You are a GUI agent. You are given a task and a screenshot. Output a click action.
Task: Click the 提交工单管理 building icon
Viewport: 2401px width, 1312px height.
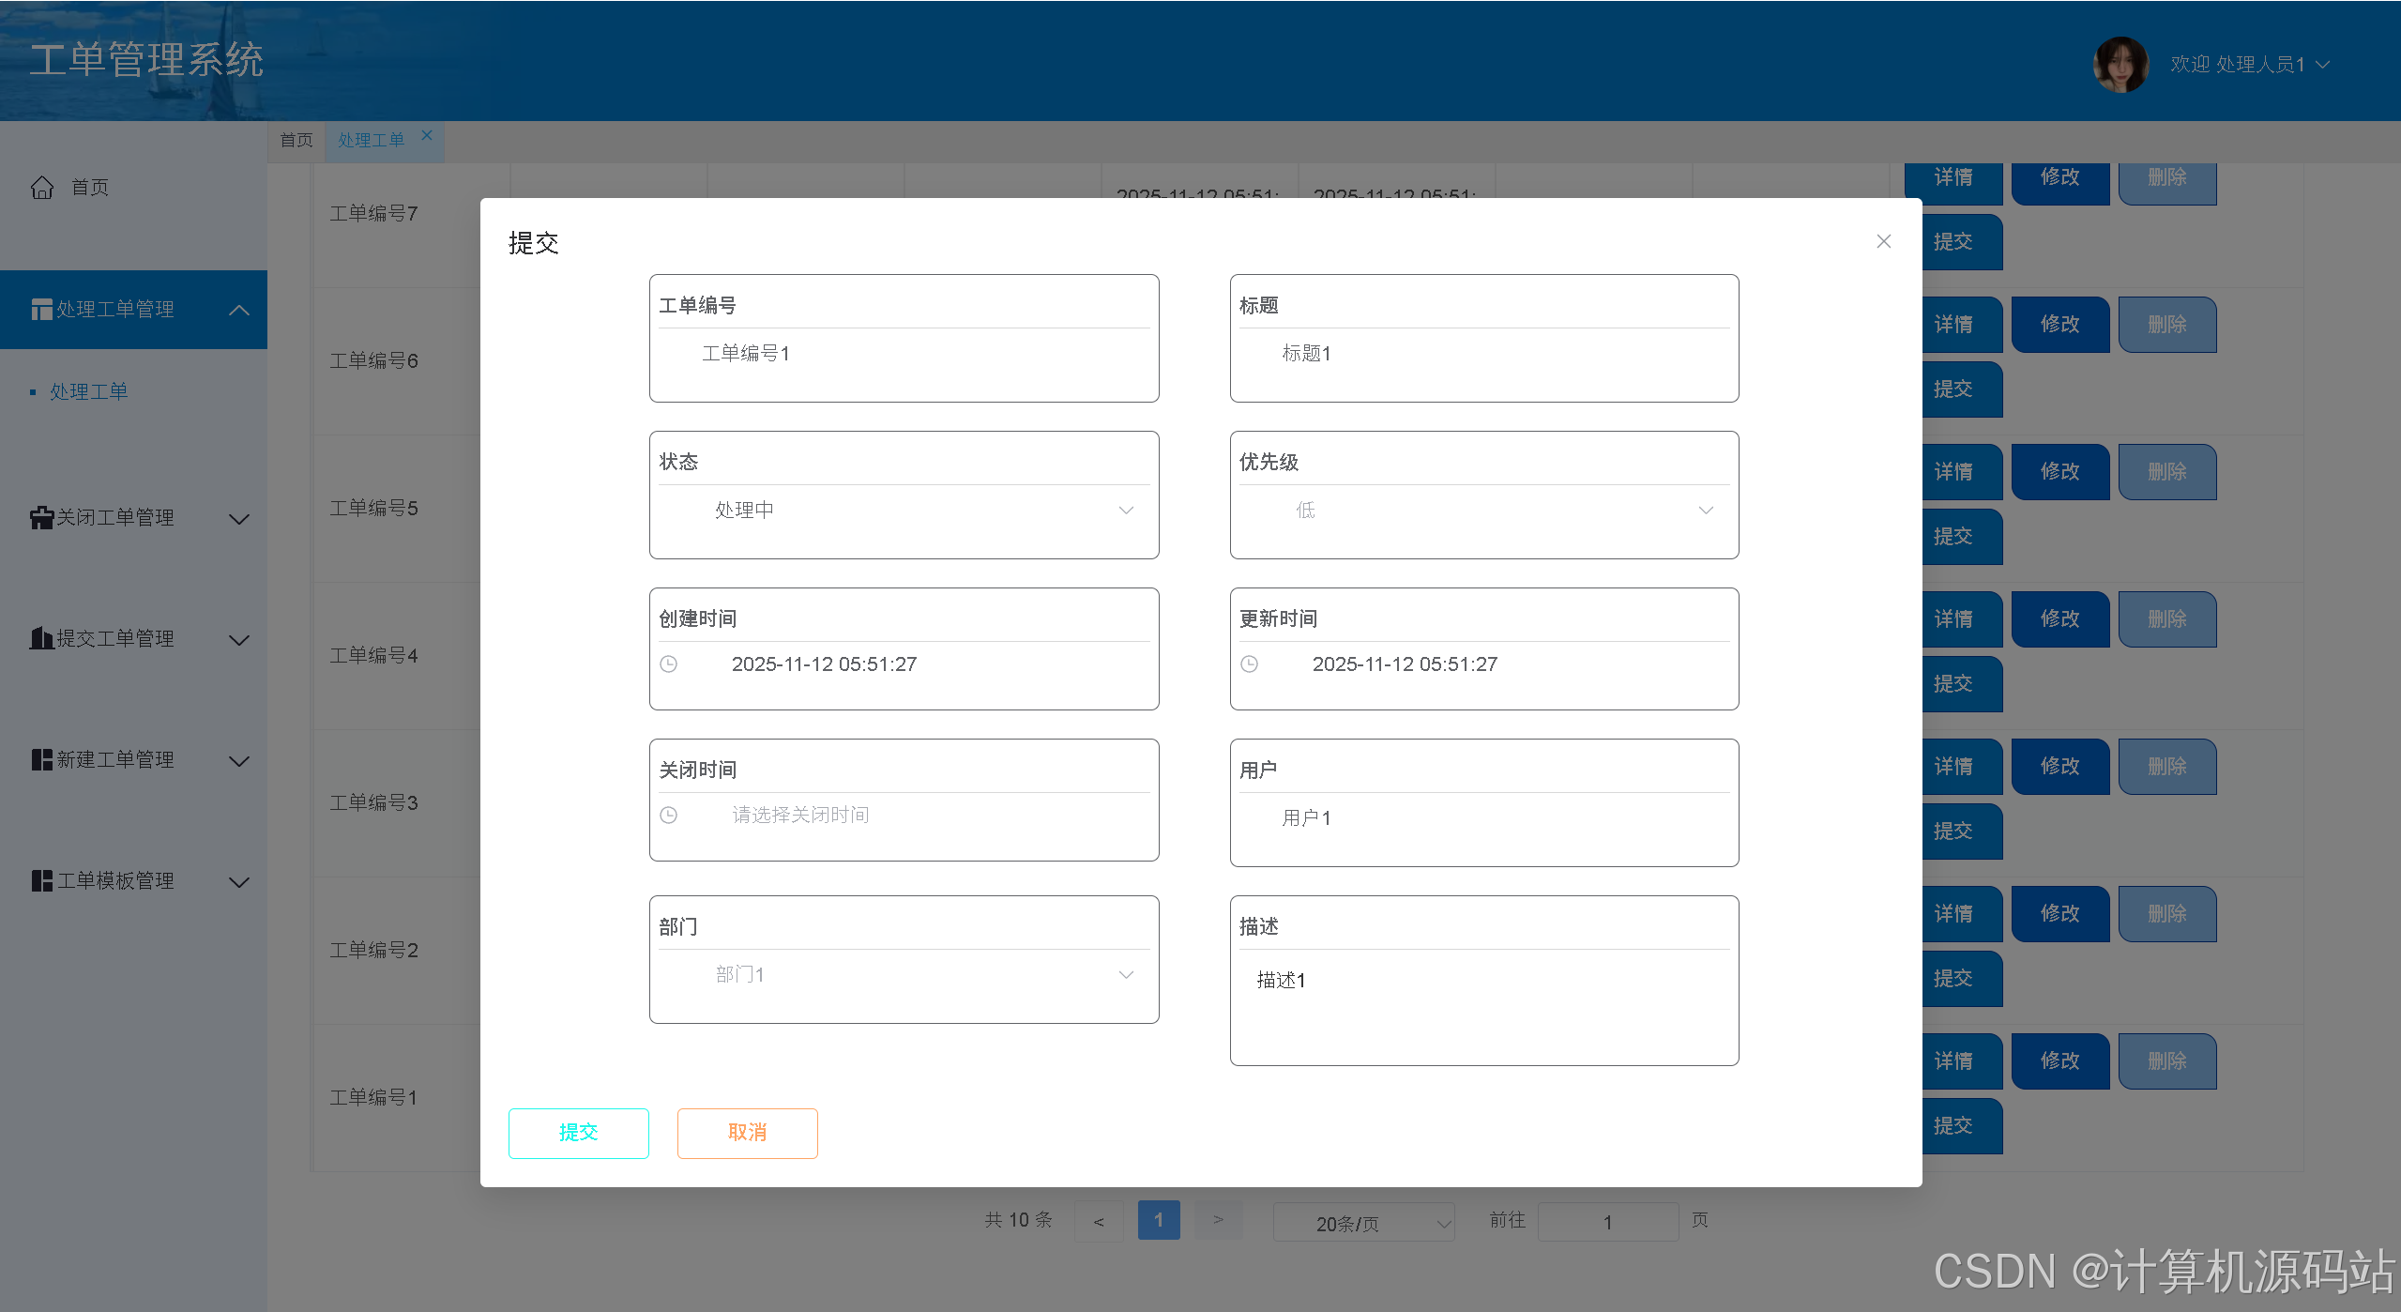tap(41, 639)
